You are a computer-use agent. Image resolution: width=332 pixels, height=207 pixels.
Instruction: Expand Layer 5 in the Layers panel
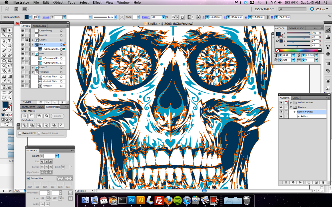click(x=33, y=40)
